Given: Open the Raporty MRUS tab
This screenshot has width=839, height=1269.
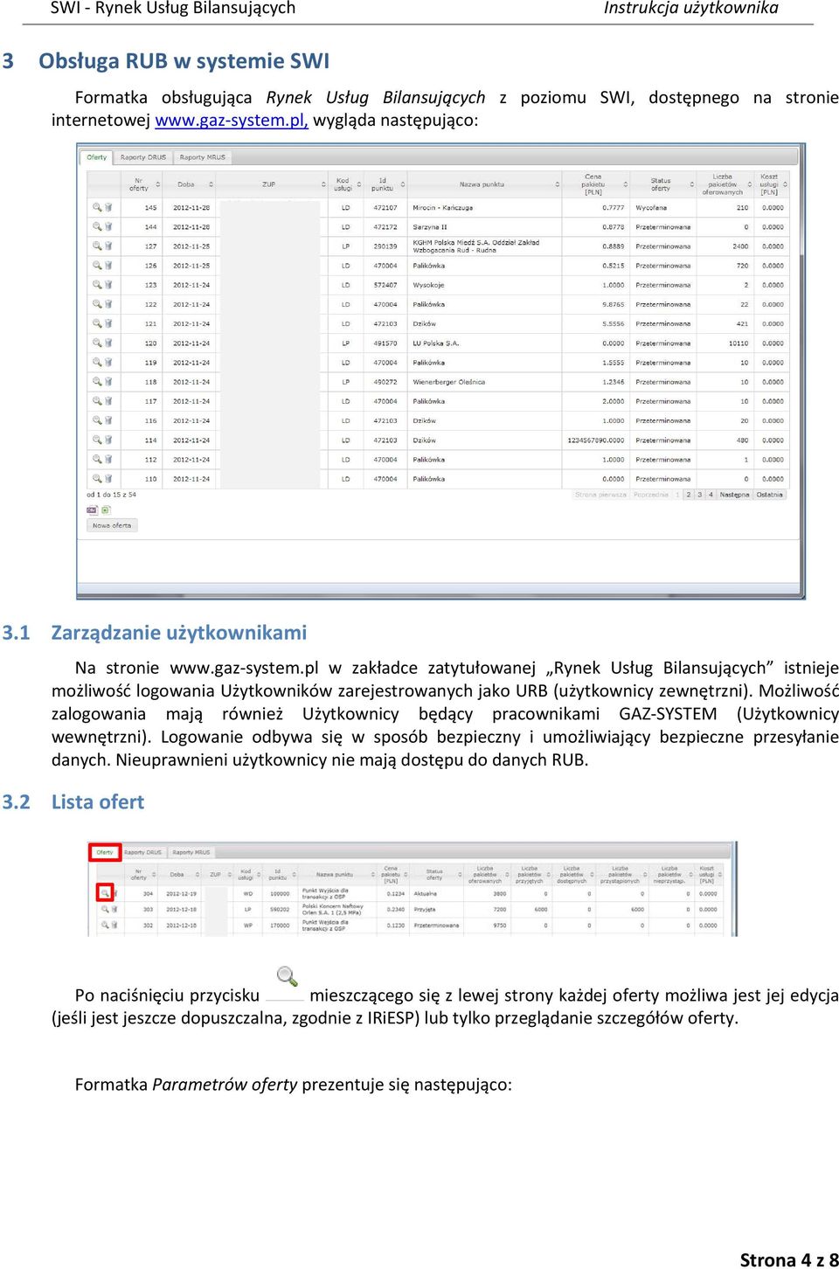Looking at the screenshot, I should pyautogui.click(x=203, y=157).
